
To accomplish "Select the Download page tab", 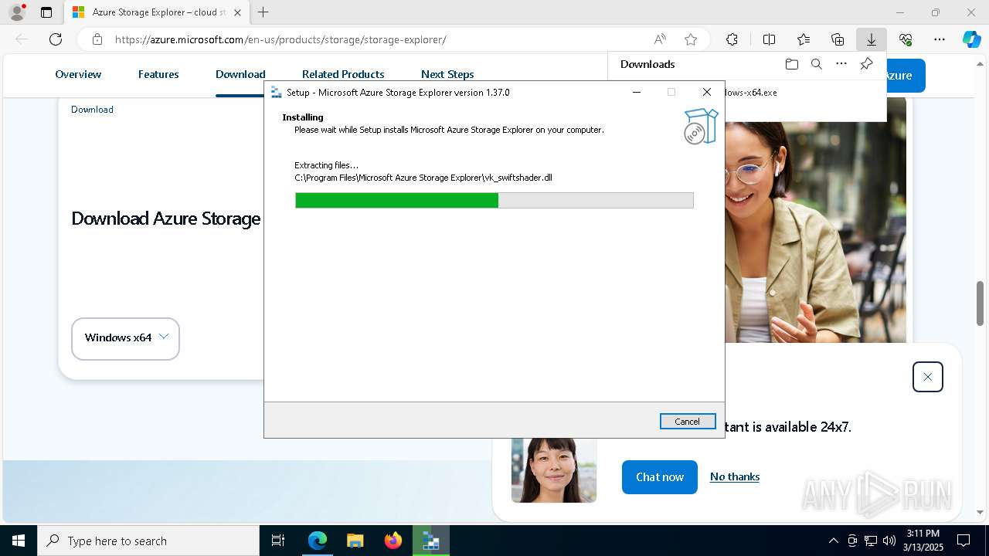I will 240,74.
